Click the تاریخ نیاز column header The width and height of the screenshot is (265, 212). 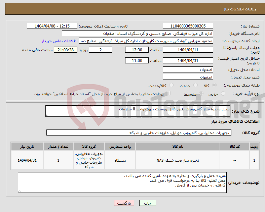pos(27,147)
